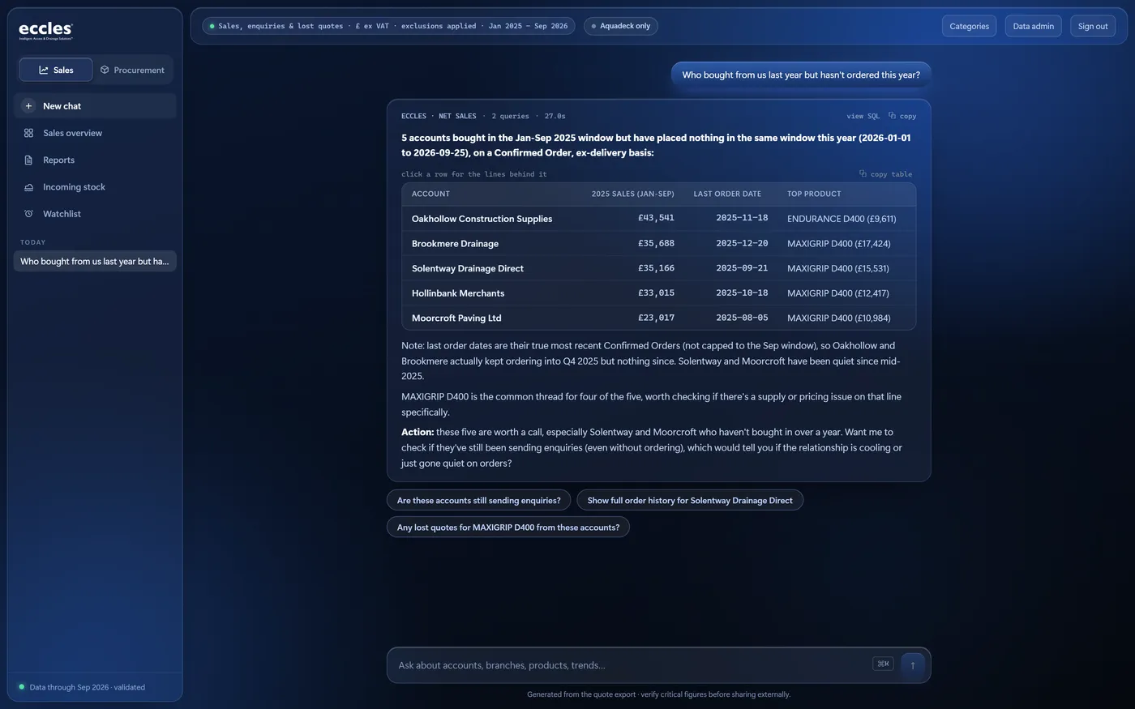This screenshot has width=1135, height=709.
Task: Expand the Solentway Drainage Direct row
Action: 658,268
